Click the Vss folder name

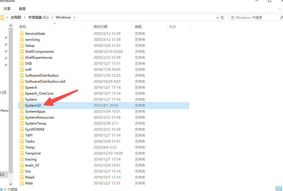[28, 171]
